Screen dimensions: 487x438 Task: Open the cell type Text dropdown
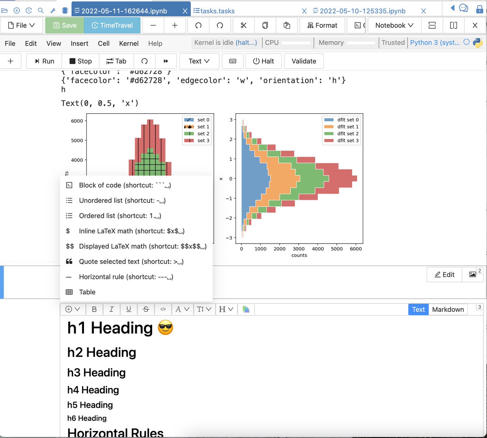coord(199,61)
